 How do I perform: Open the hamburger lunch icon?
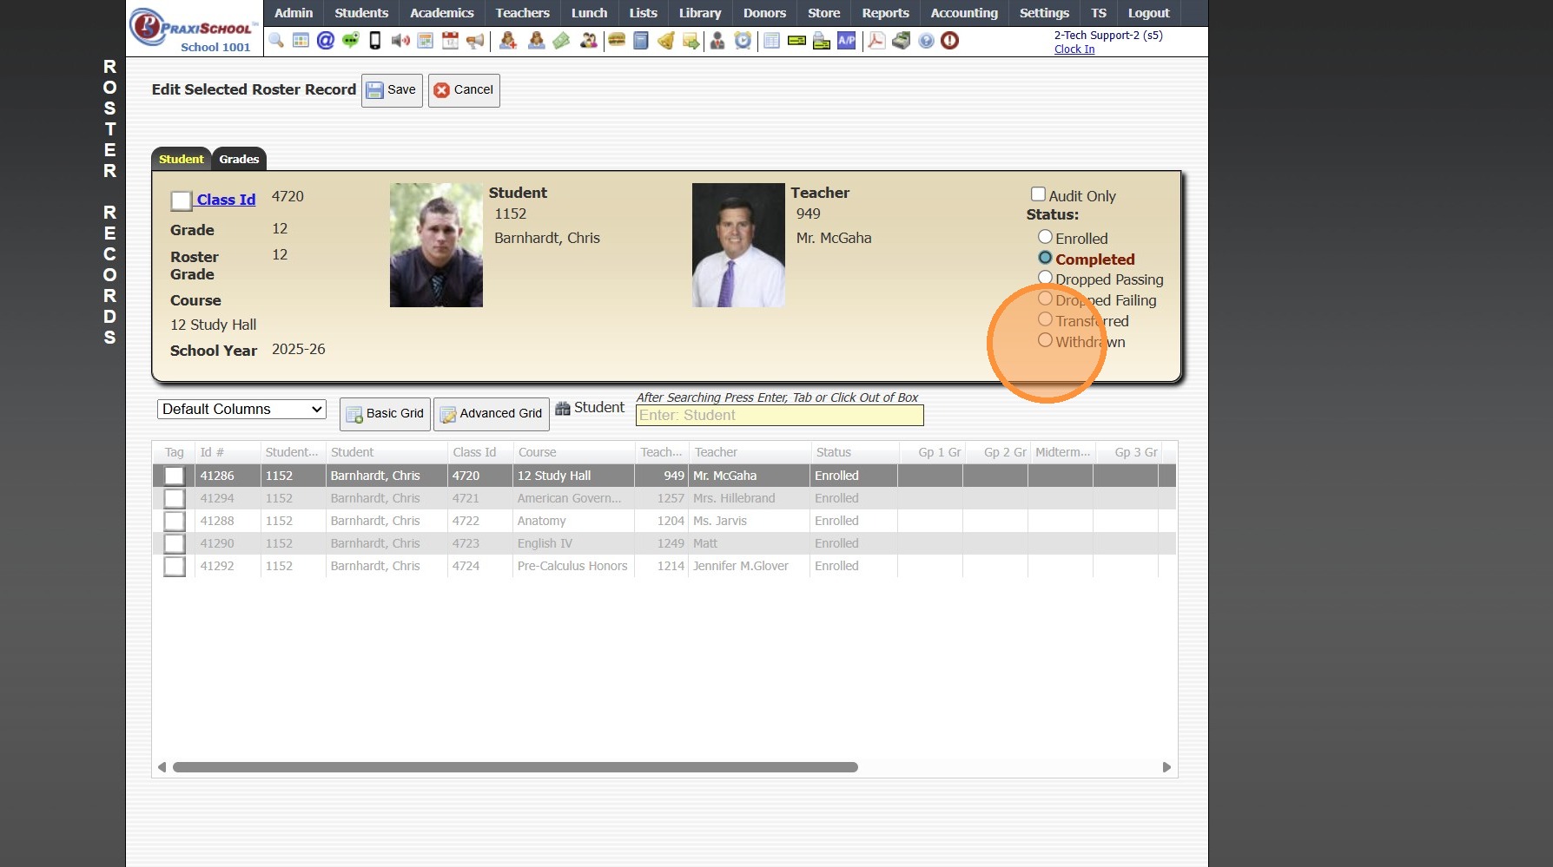617,41
